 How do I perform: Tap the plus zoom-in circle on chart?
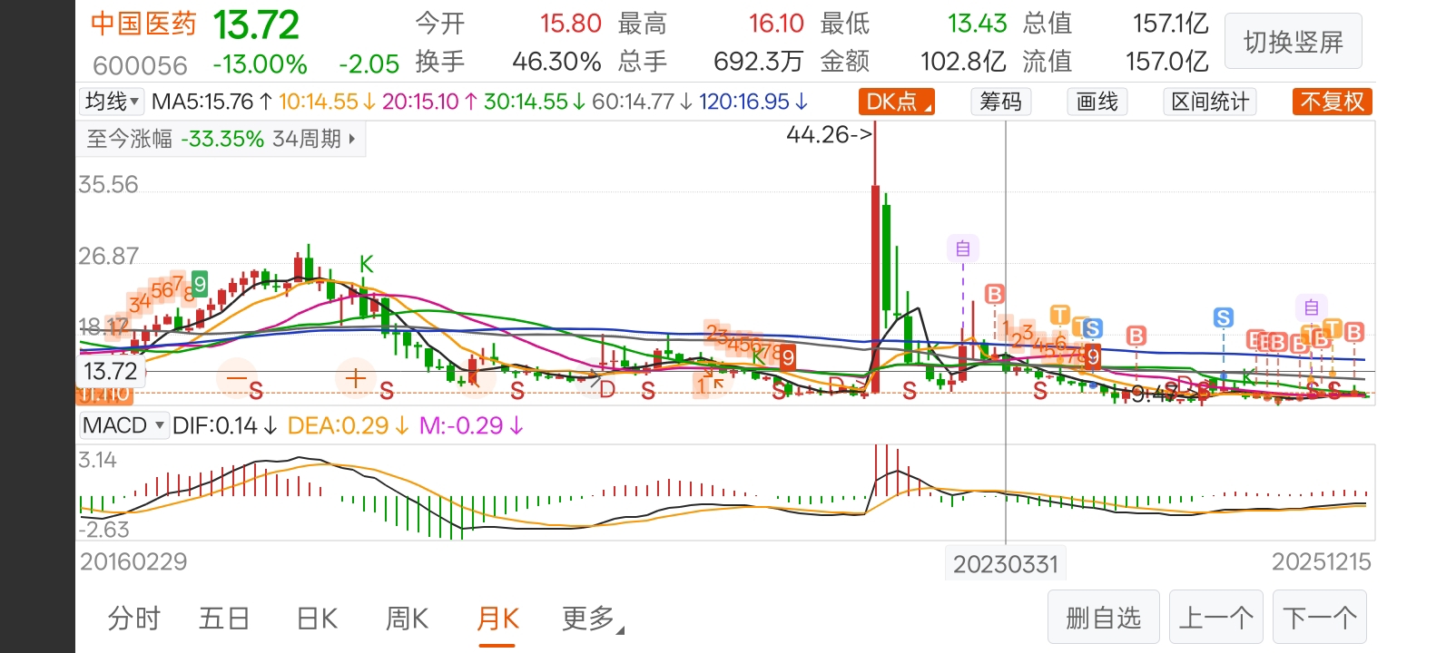pyautogui.click(x=356, y=377)
